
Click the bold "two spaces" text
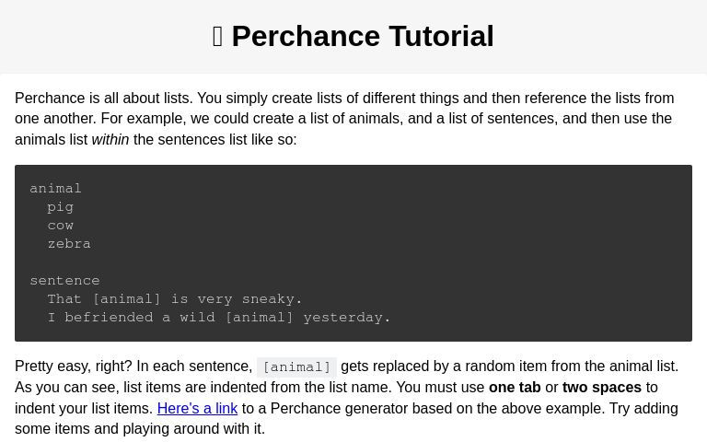pyautogui.click(x=602, y=387)
